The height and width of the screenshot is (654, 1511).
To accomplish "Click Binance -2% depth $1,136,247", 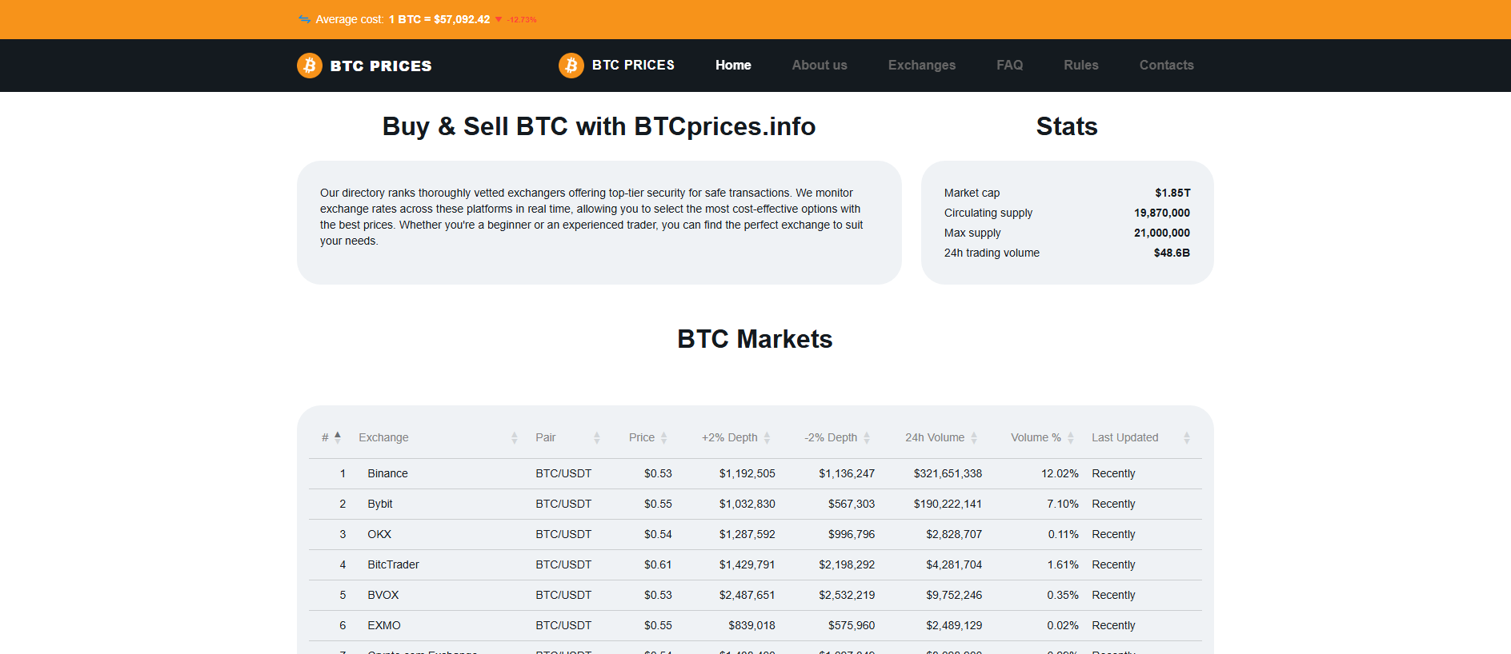I will (x=847, y=473).
